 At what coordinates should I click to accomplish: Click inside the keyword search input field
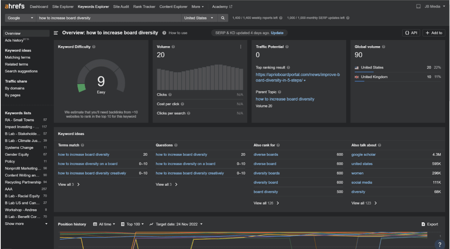(109, 17)
